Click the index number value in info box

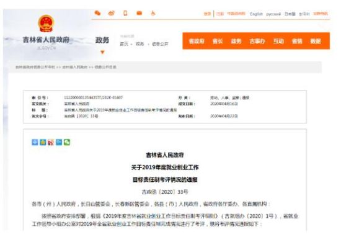tap(93, 97)
